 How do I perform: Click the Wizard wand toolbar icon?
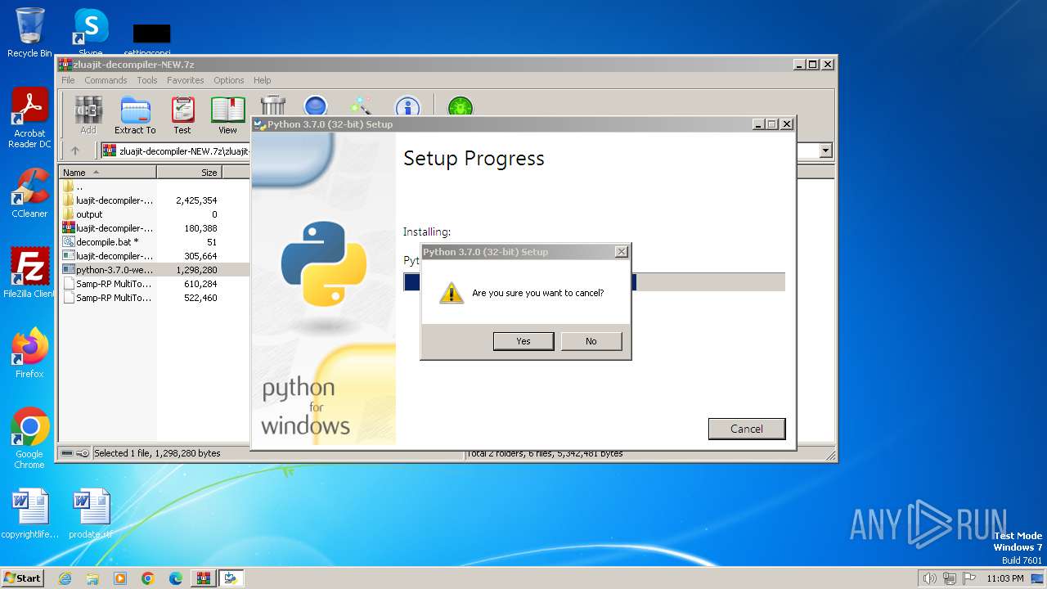[361, 106]
